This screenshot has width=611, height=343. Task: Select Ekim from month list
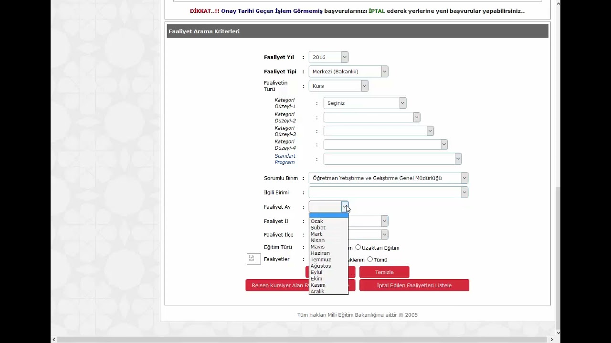point(328,279)
